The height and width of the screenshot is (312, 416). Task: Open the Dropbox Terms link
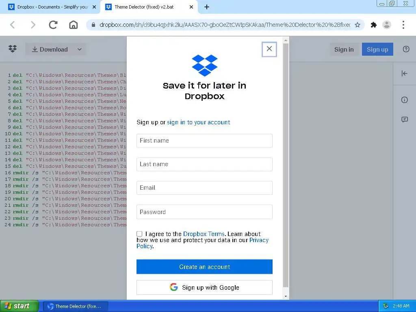pyautogui.click(x=204, y=234)
